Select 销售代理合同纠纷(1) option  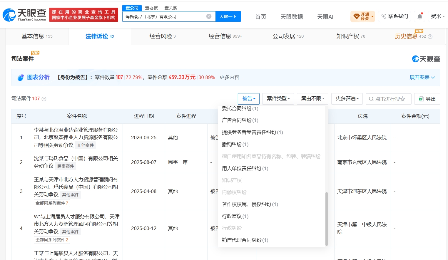(245, 240)
